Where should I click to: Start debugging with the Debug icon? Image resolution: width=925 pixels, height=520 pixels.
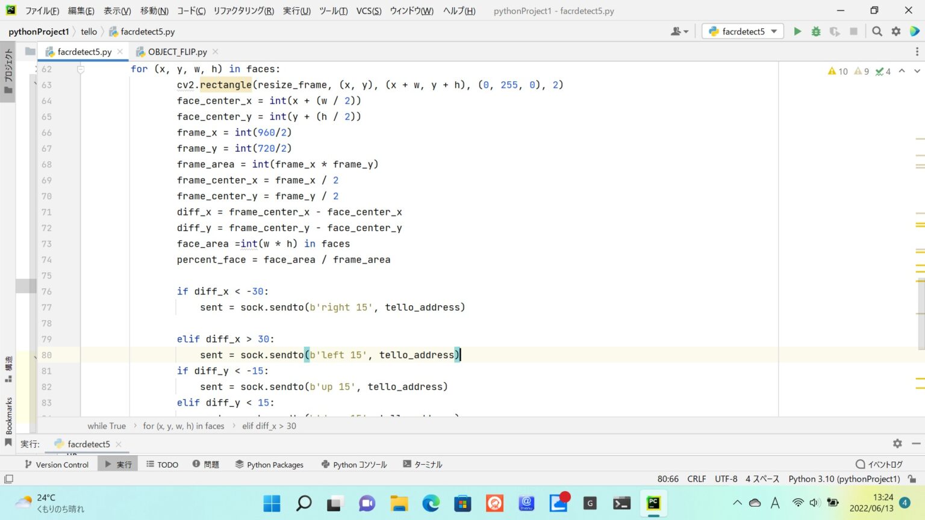click(x=816, y=31)
